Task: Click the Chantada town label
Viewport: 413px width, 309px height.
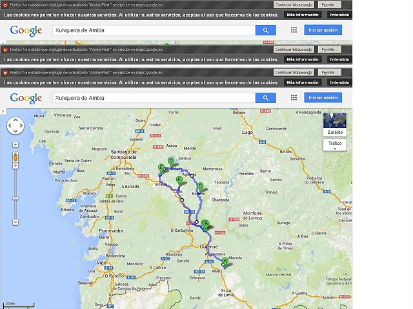Action: [x=220, y=200]
